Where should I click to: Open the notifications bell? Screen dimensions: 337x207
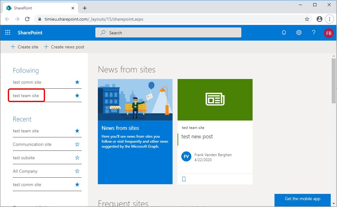284,33
